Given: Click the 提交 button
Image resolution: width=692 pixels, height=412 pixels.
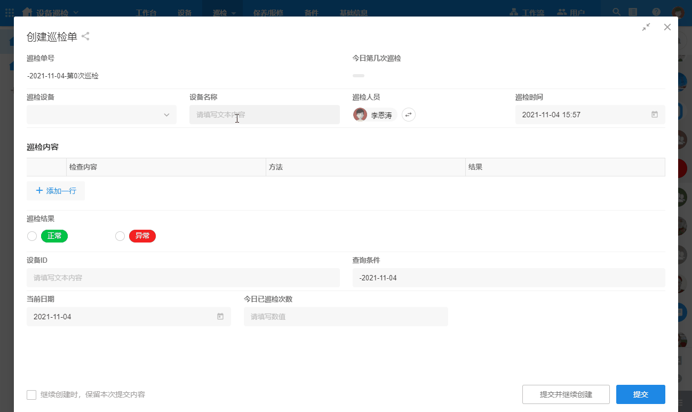Looking at the screenshot, I should 641,394.
